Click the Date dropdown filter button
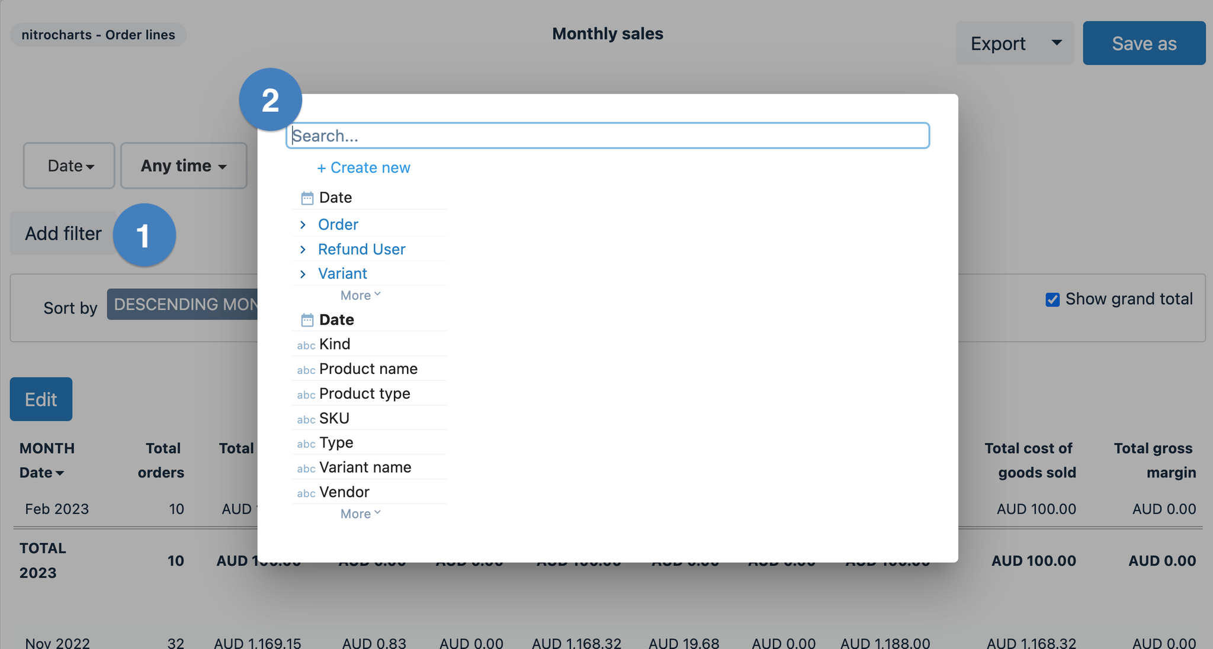Viewport: 1213px width, 649px height. click(x=69, y=165)
